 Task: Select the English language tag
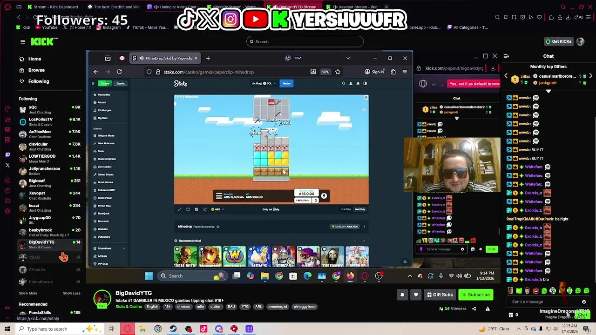pos(152,307)
